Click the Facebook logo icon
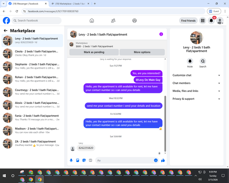Screen dimensions: 229x183 click(x=6, y=21)
